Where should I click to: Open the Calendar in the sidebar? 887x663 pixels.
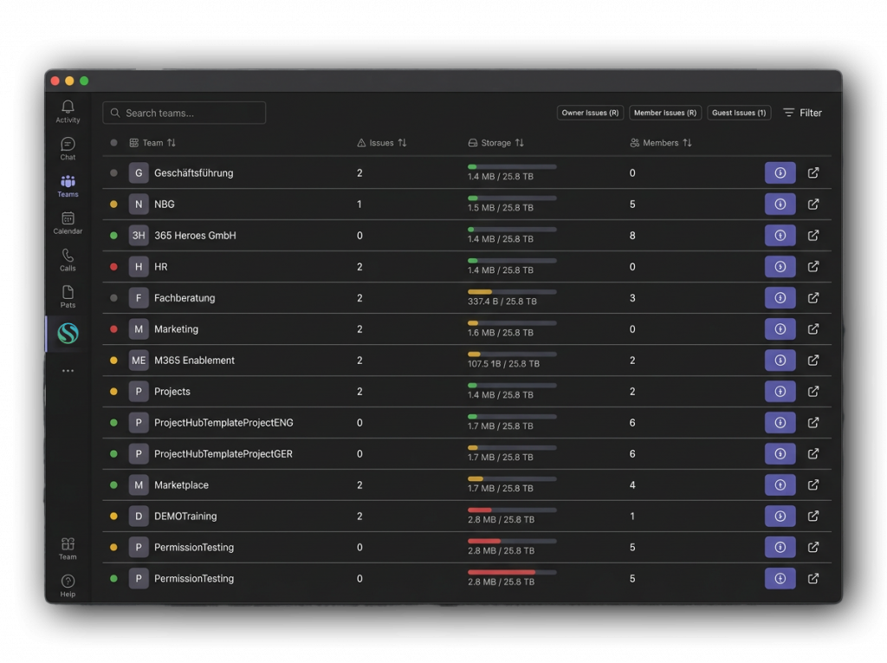coord(68,223)
